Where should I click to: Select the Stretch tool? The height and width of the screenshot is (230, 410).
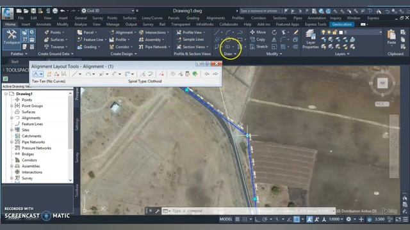click(259, 47)
